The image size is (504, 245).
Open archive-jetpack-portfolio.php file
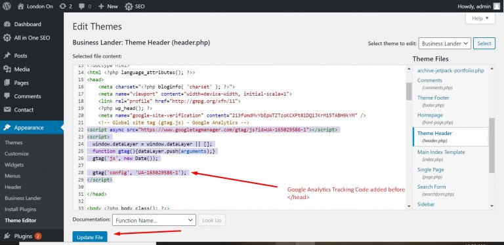pos(451,71)
